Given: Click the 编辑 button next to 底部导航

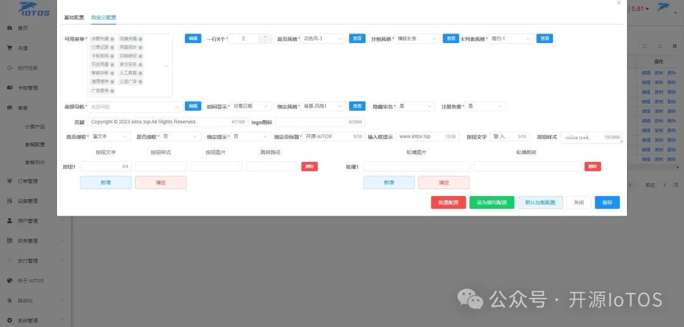Looking at the screenshot, I should (193, 106).
